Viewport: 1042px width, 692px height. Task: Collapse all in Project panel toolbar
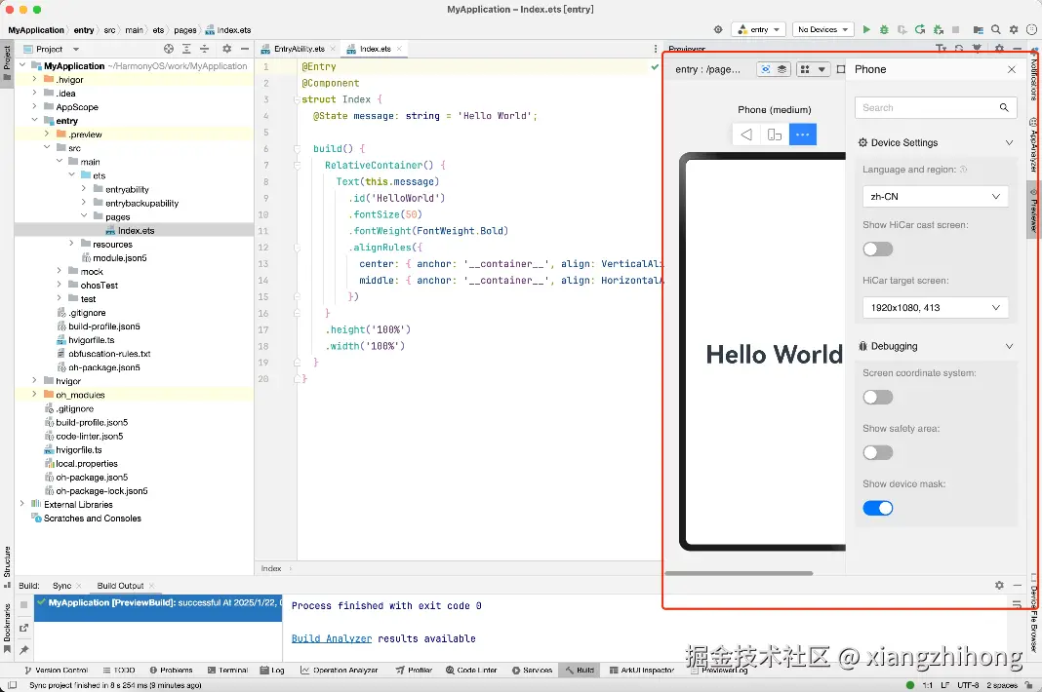pyautogui.click(x=205, y=49)
